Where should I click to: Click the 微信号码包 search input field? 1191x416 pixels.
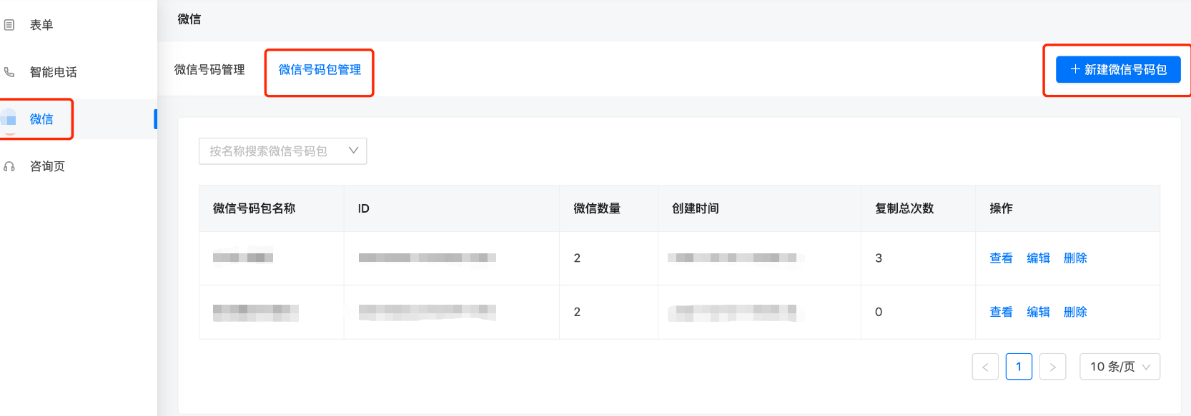tap(272, 151)
